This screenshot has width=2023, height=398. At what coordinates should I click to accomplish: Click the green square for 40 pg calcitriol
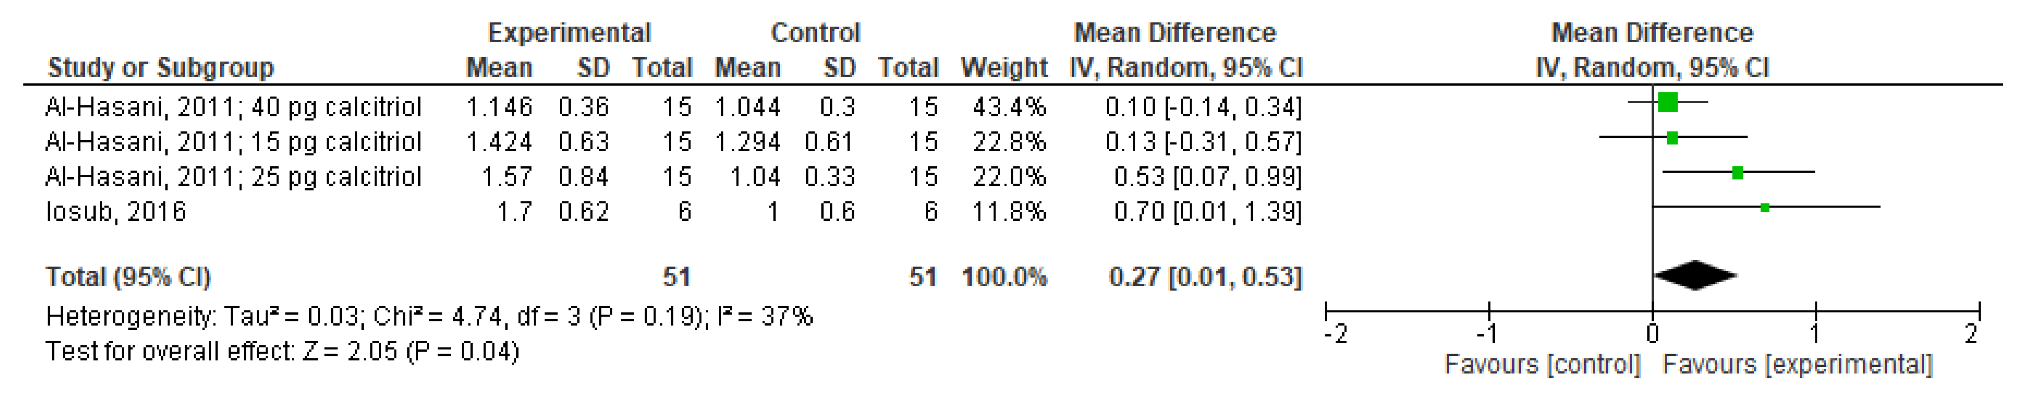click(x=1668, y=102)
